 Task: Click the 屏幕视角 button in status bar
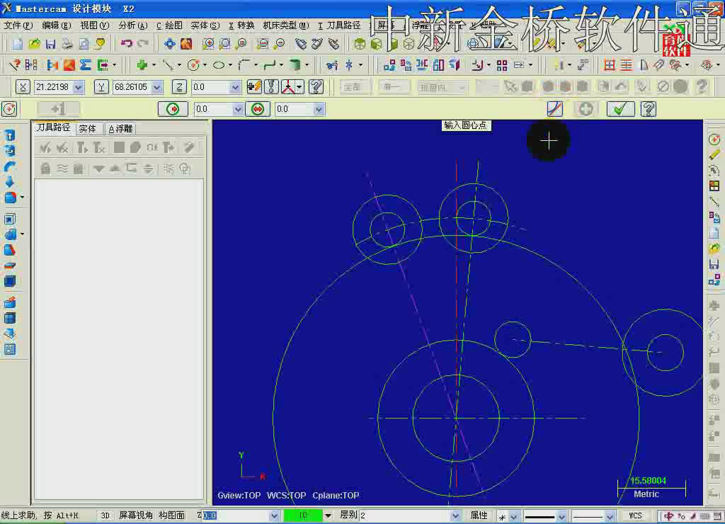pyautogui.click(x=135, y=516)
